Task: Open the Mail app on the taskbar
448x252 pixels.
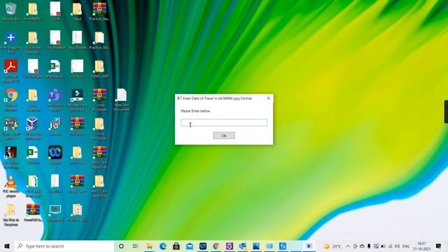Action: (190, 246)
